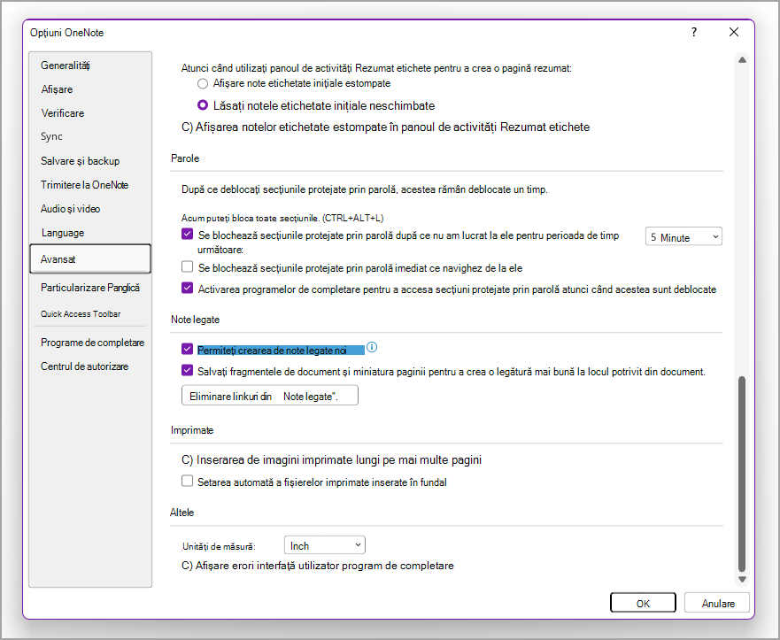Switch to the Afișare category

click(57, 89)
